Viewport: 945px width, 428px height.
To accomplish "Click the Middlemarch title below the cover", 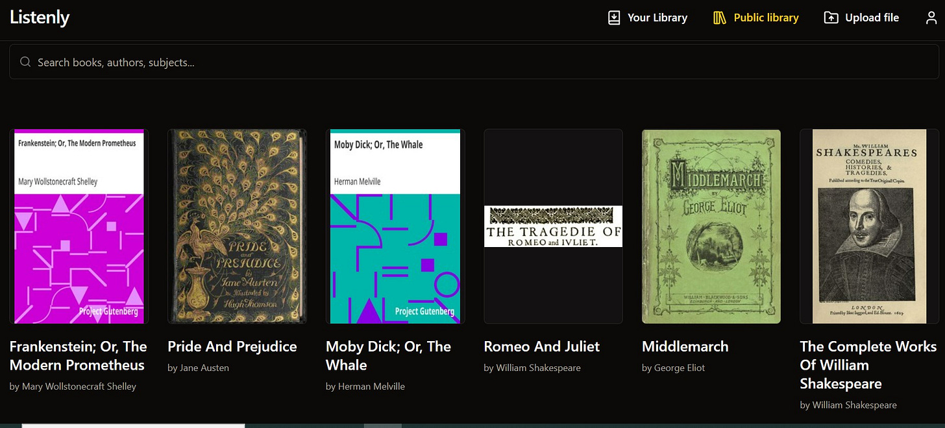I will pyautogui.click(x=685, y=346).
